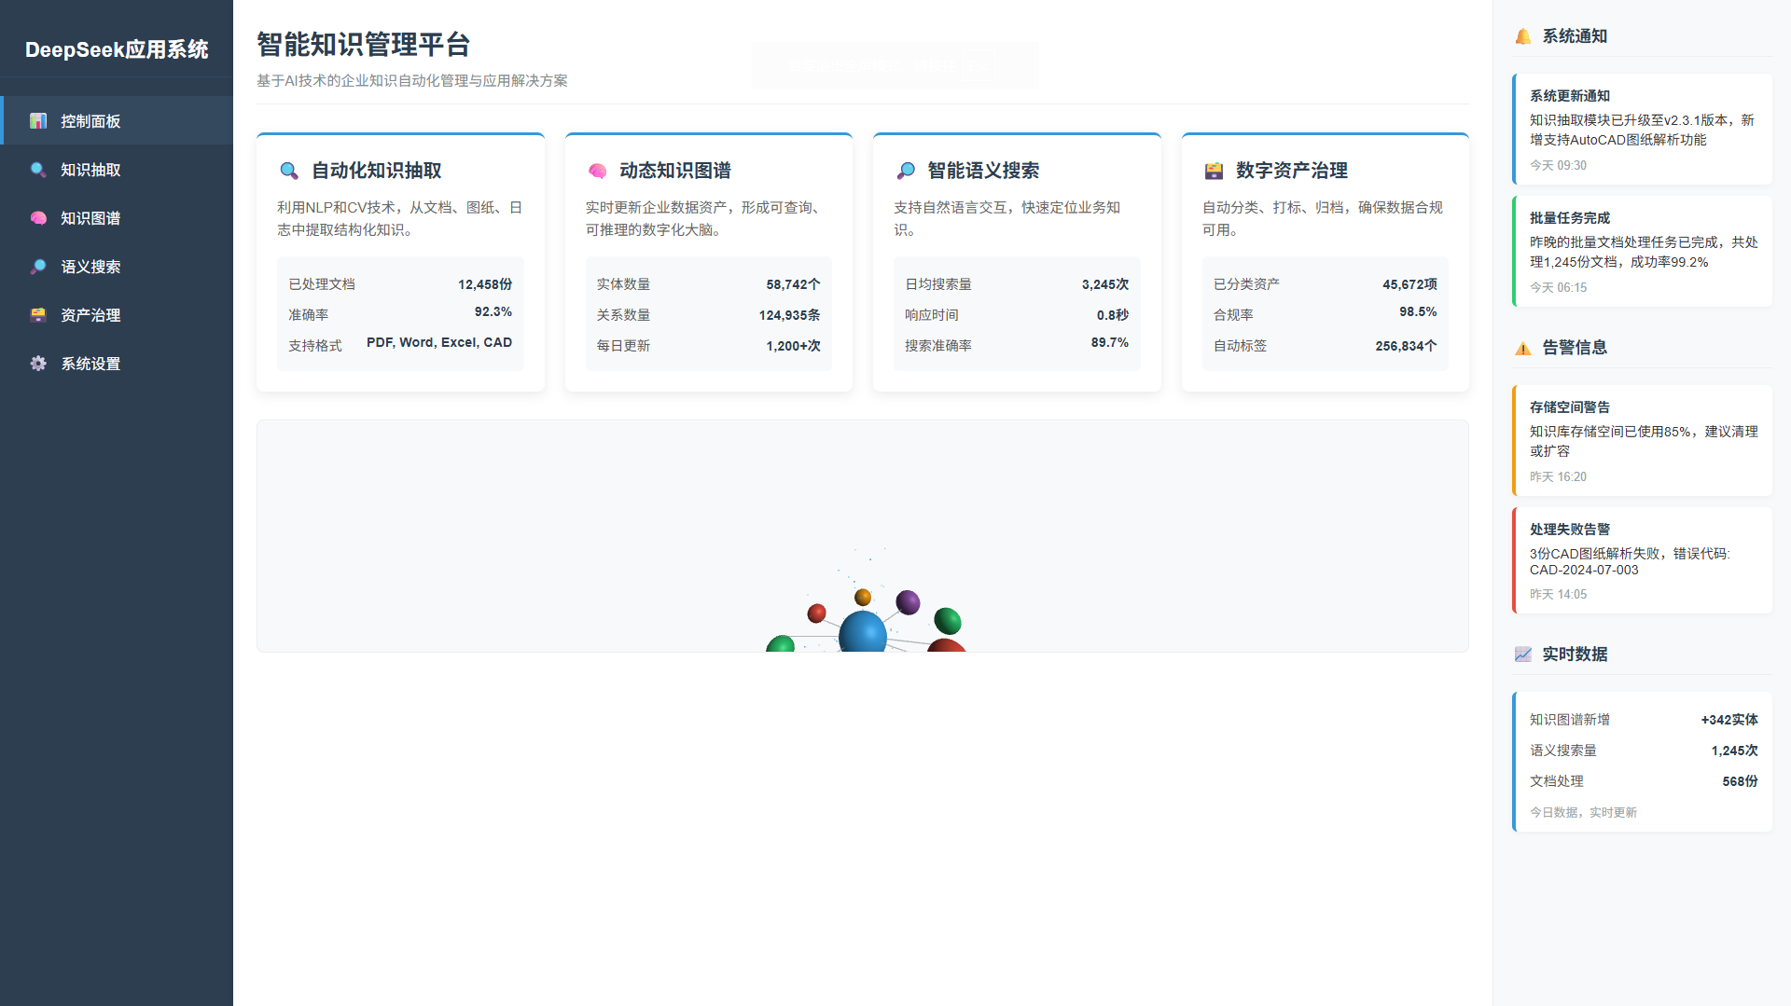Open the 系统更新通知 notification card
1791x1006 pixels.
pos(1642,130)
